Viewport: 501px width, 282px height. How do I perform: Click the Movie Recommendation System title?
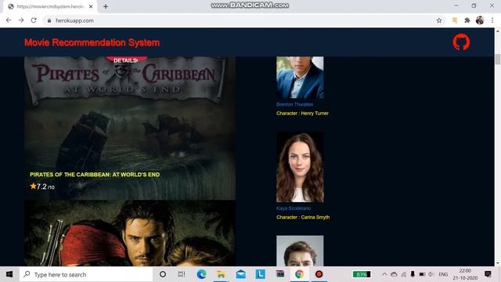point(92,42)
